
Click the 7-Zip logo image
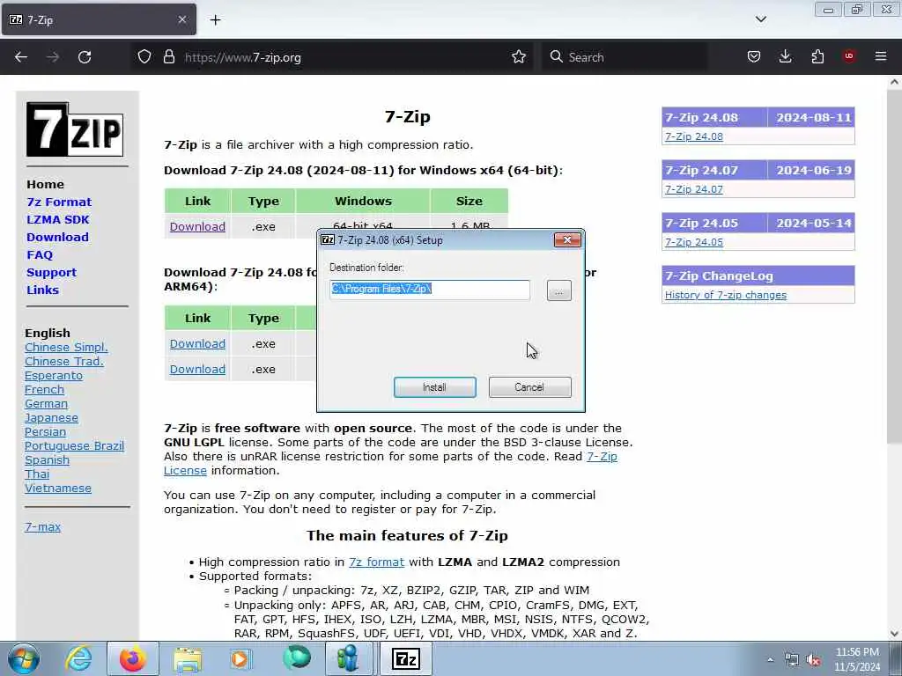(x=75, y=129)
